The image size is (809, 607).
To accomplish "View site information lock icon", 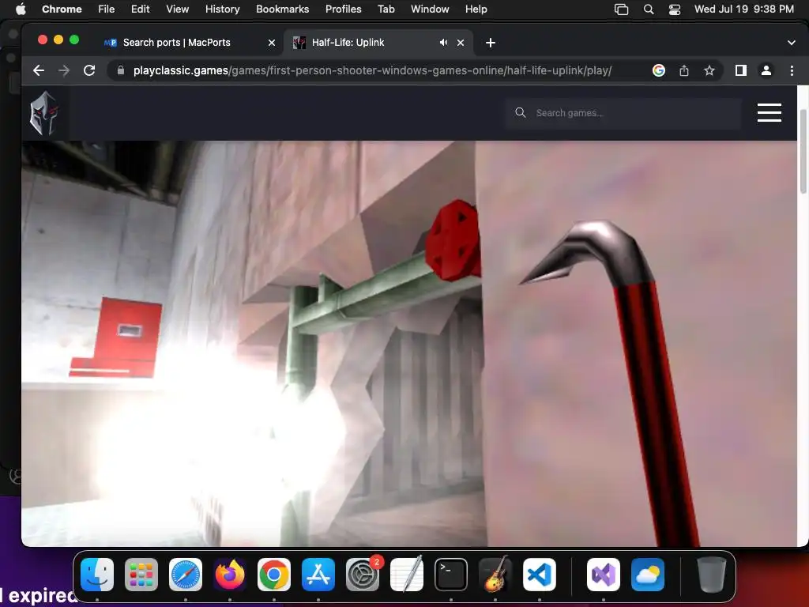I will [121, 70].
